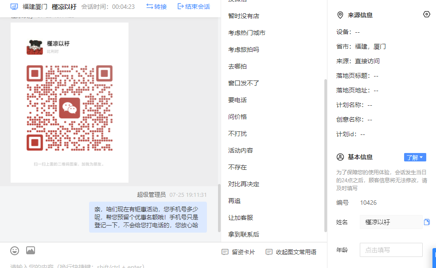436x268 pixels.
Task: Click the person icon by 基本信息
Action: pos(340,157)
